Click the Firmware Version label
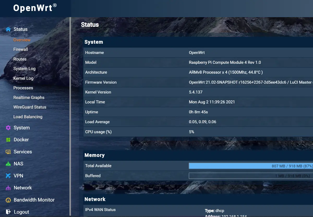 (x=101, y=82)
